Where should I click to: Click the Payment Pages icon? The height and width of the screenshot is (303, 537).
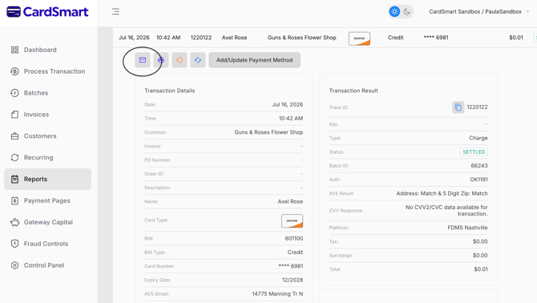pyautogui.click(x=14, y=201)
